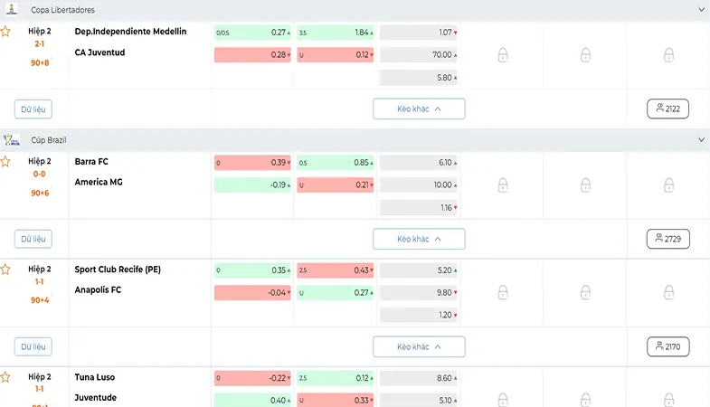Collapse the Copa Libertadores league section
The width and height of the screenshot is (710, 407).
pyautogui.click(x=701, y=10)
